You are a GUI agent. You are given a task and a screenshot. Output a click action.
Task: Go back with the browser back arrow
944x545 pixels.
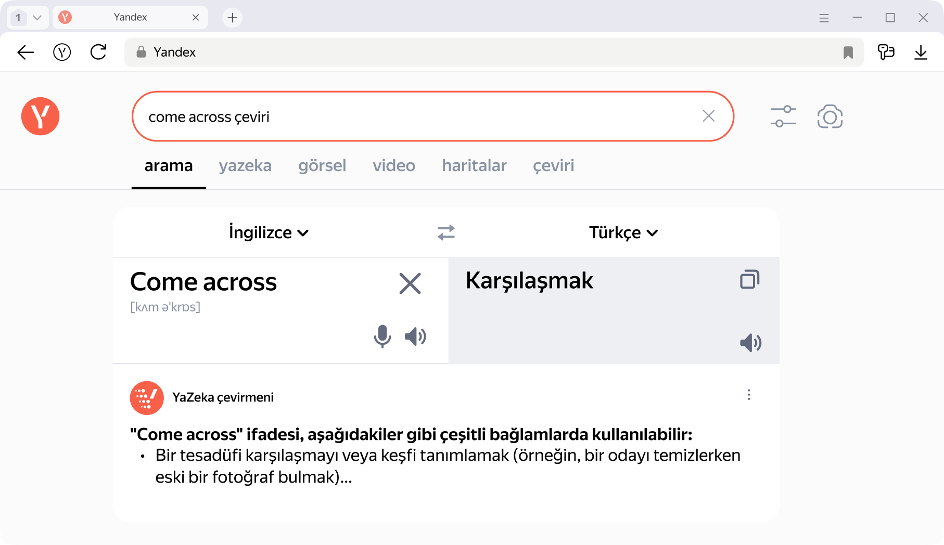(x=25, y=52)
